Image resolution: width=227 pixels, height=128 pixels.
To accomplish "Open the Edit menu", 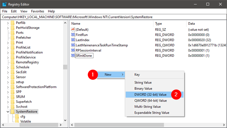I will [x=14, y=11].
